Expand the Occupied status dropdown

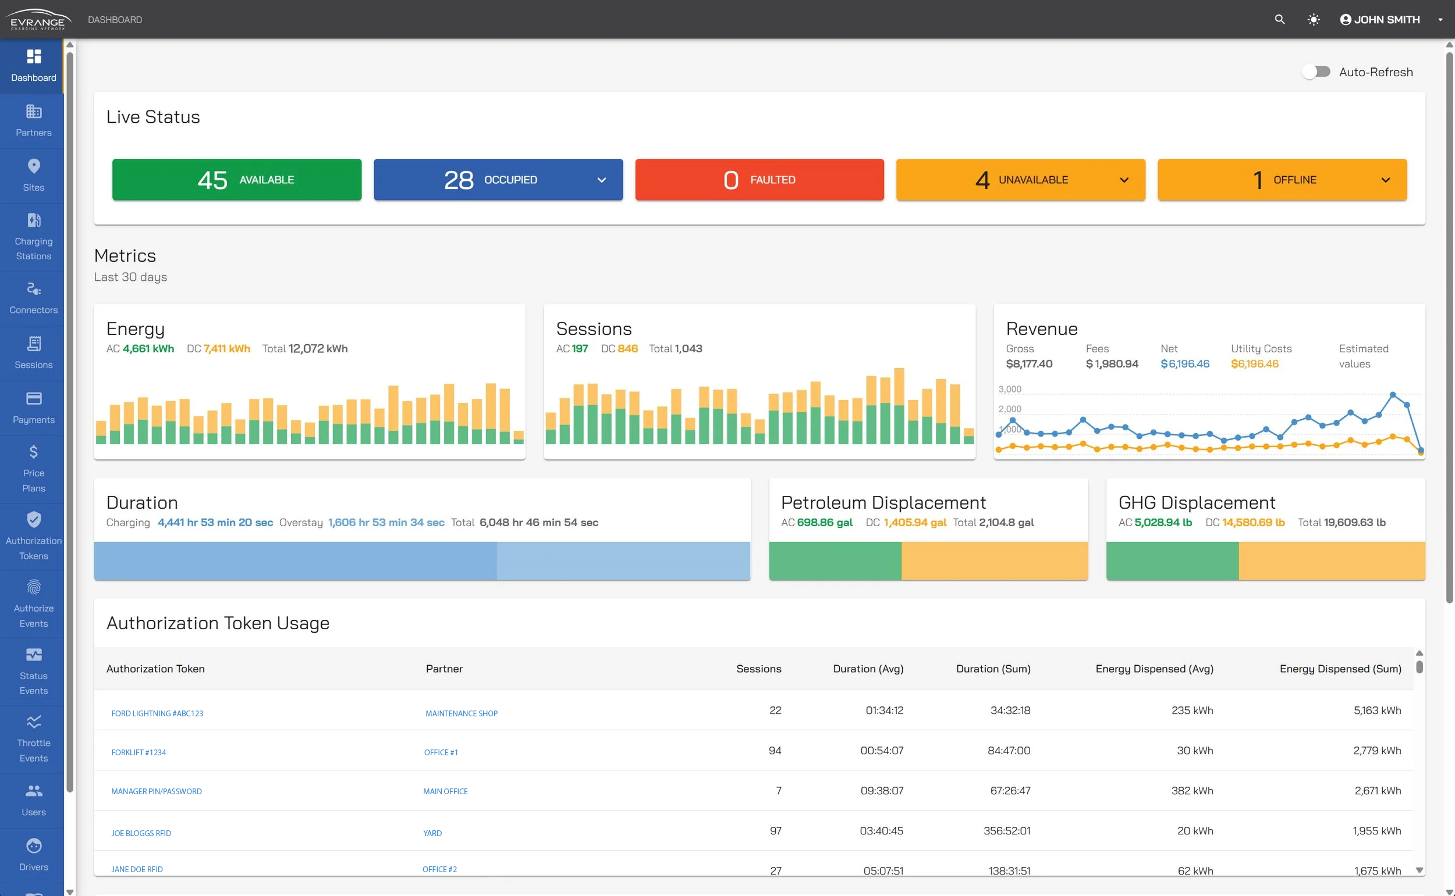[x=601, y=180]
